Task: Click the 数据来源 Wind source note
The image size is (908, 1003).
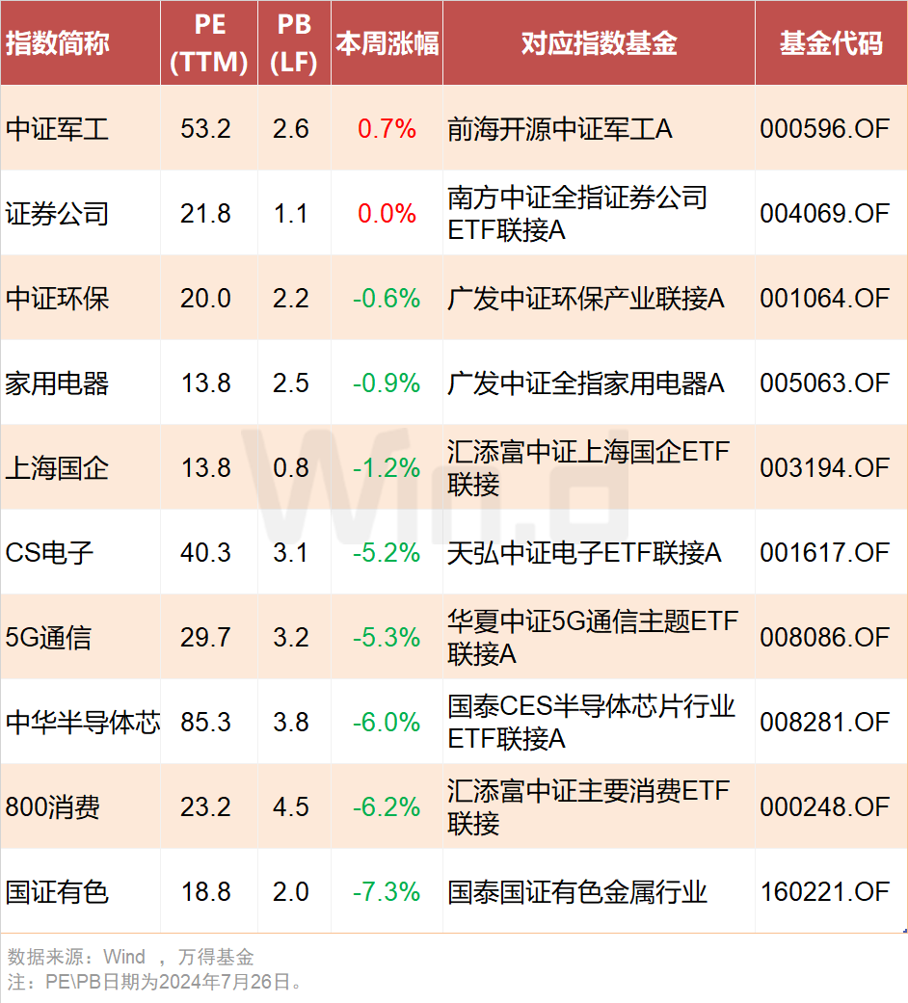Action: point(130,957)
